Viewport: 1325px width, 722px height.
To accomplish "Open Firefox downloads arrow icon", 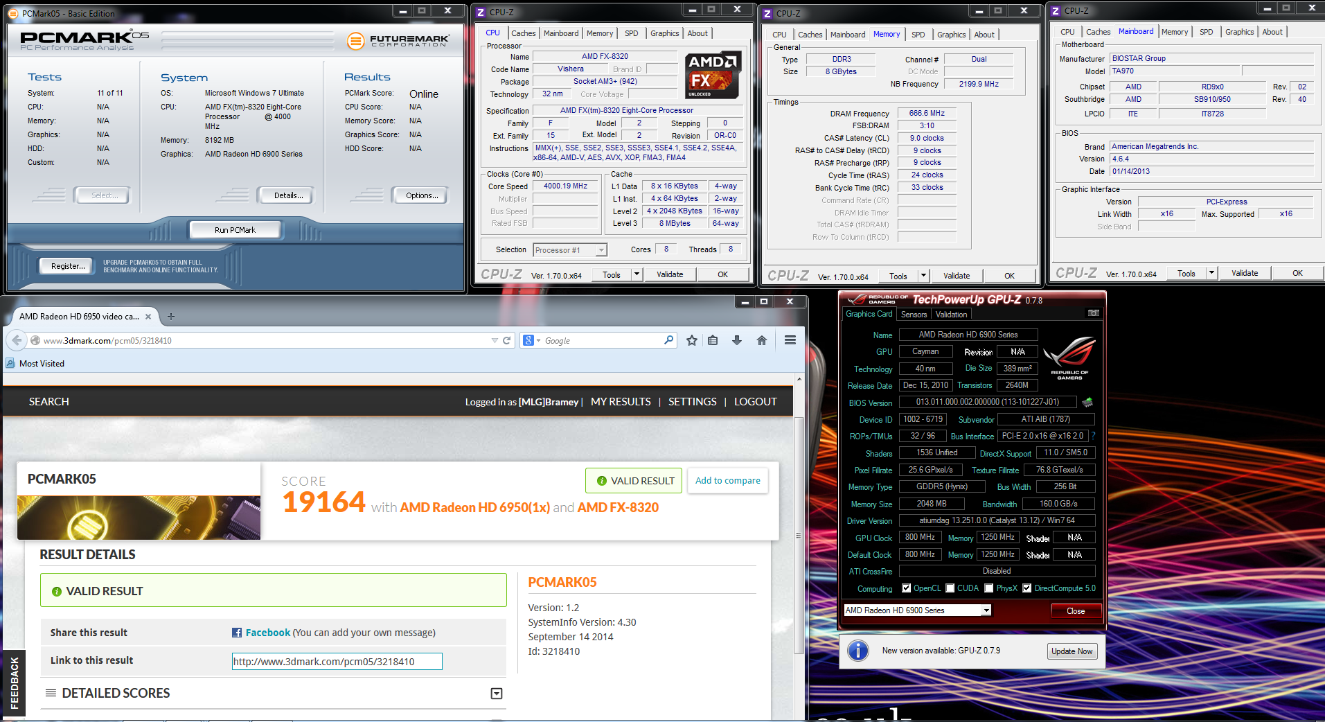I will coord(737,340).
